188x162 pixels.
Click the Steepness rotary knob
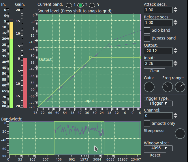(x=180, y=133)
